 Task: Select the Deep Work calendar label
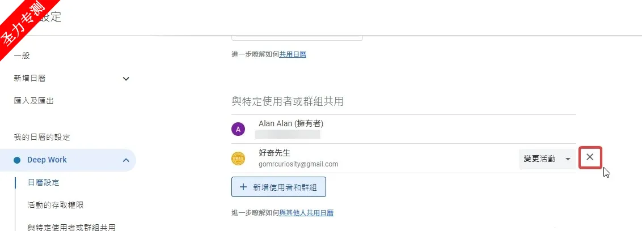click(x=47, y=160)
